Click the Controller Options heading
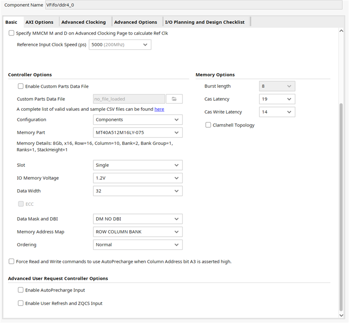The width and height of the screenshot is (349, 323). 30,74
